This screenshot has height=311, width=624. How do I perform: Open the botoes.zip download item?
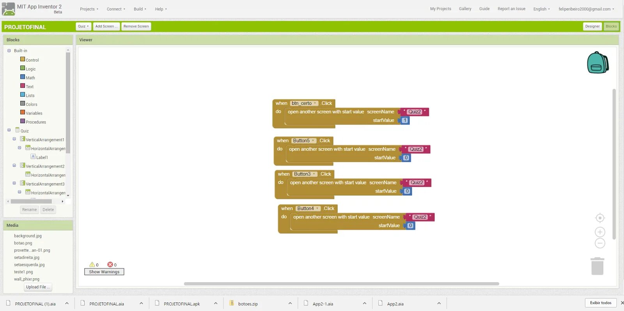pos(248,304)
